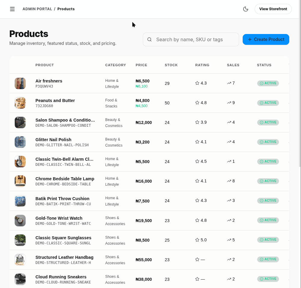Screen dimensions: 301x288
Task: Click star icon in Twin-Bell Alarm Clock row
Action: pos(197,161)
